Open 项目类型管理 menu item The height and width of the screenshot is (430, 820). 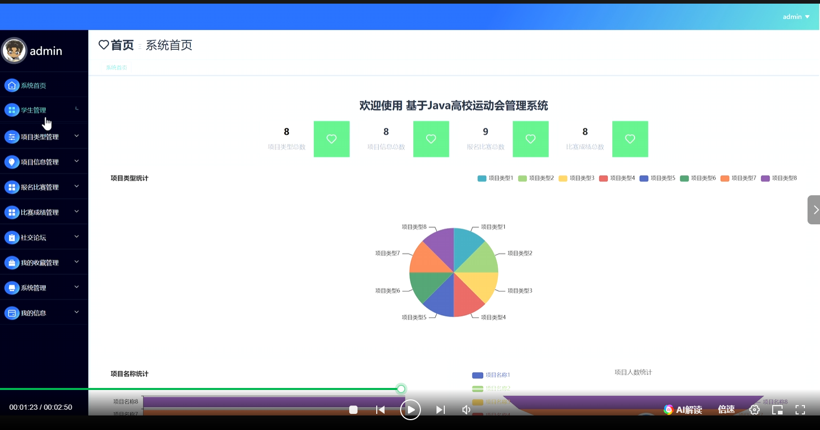coord(44,137)
